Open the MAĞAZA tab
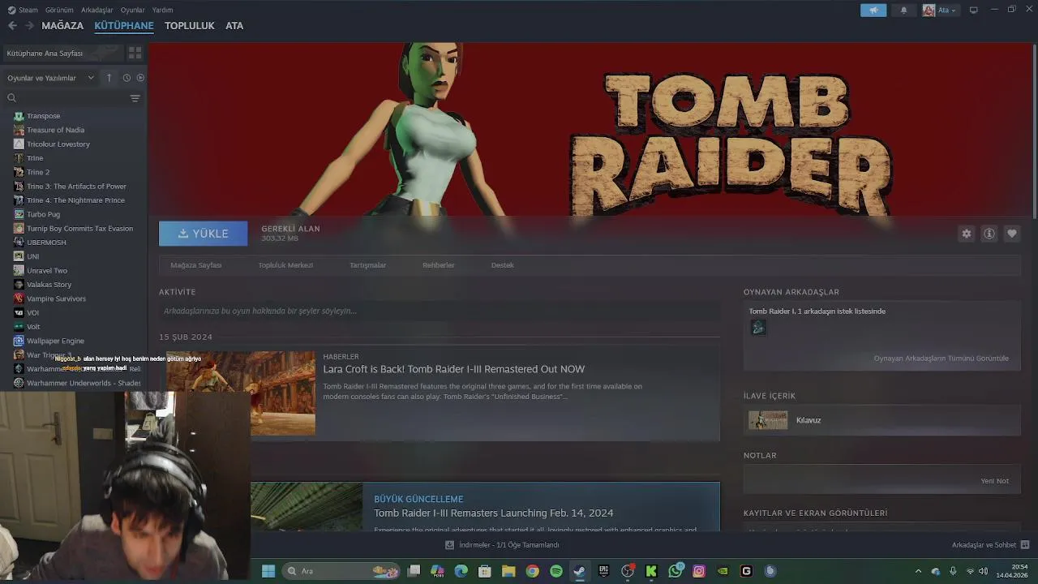This screenshot has height=584, width=1038. pyautogui.click(x=62, y=26)
